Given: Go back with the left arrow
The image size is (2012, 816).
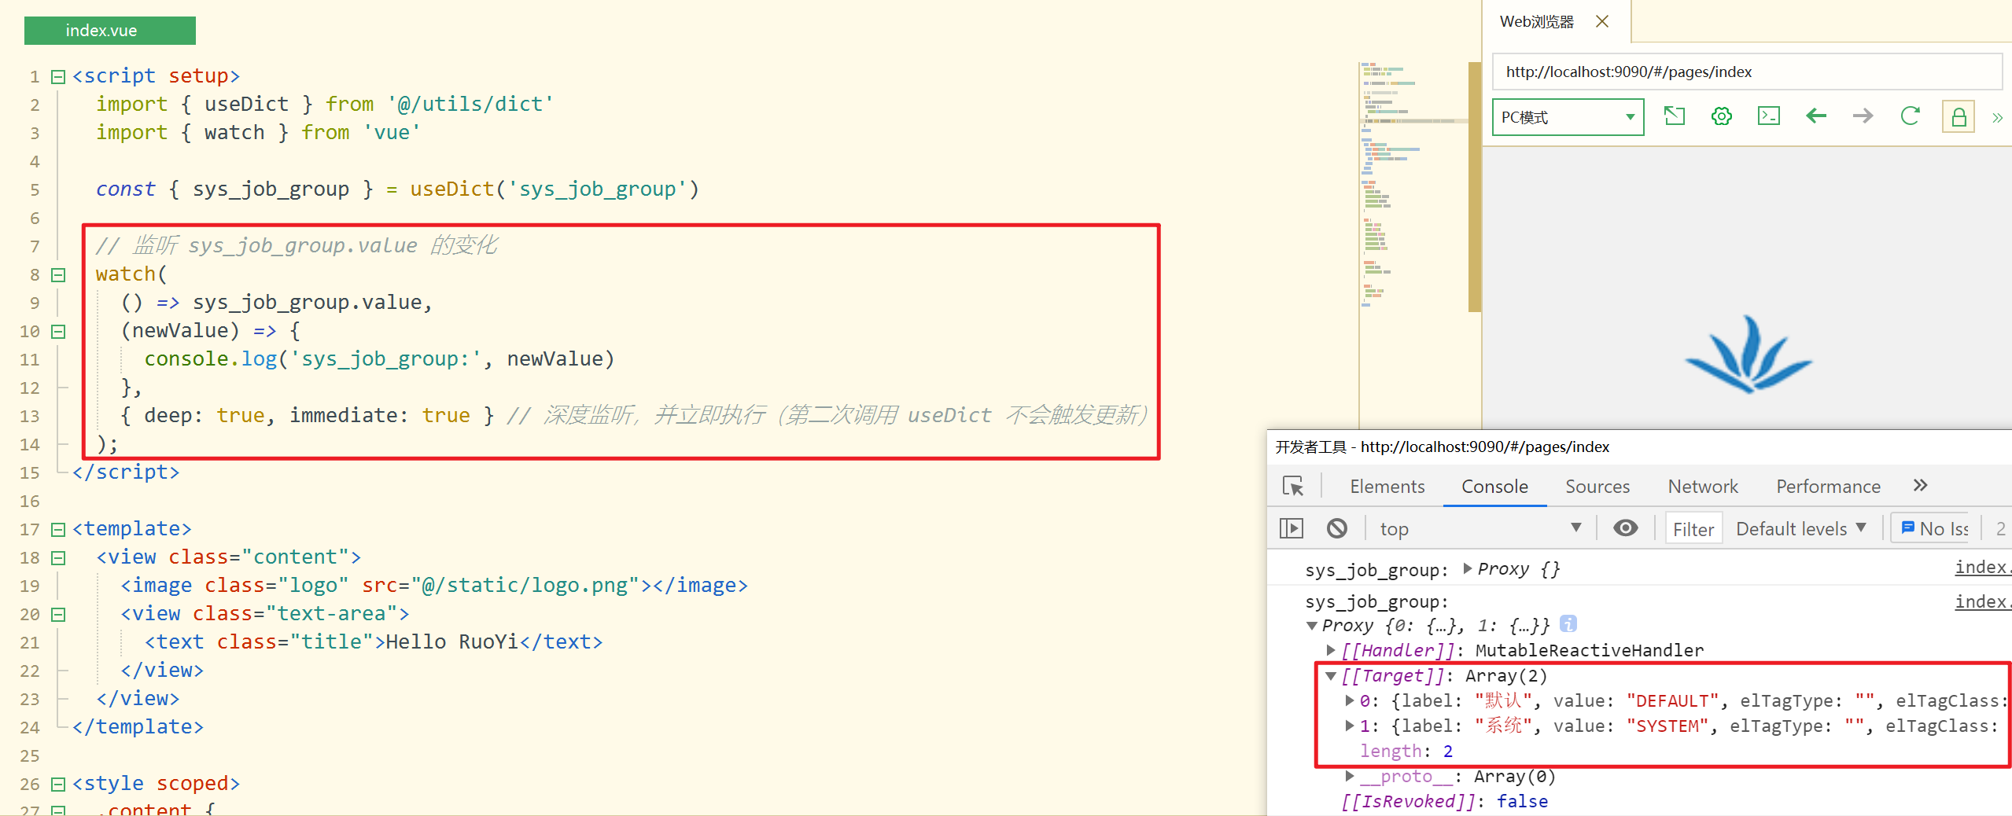Looking at the screenshot, I should (1816, 116).
